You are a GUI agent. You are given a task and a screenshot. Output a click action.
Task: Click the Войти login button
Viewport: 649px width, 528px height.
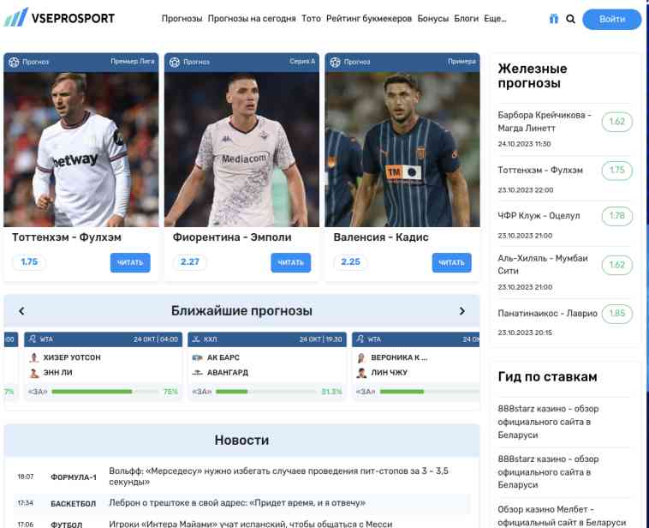click(611, 19)
